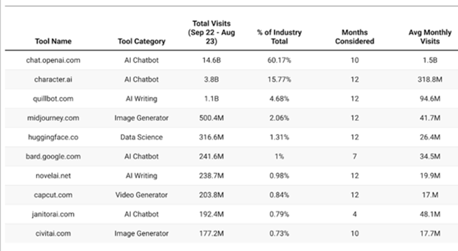This screenshot has height=251, width=458.
Task: Select the quillbot.com row name
Action: coord(53,99)
